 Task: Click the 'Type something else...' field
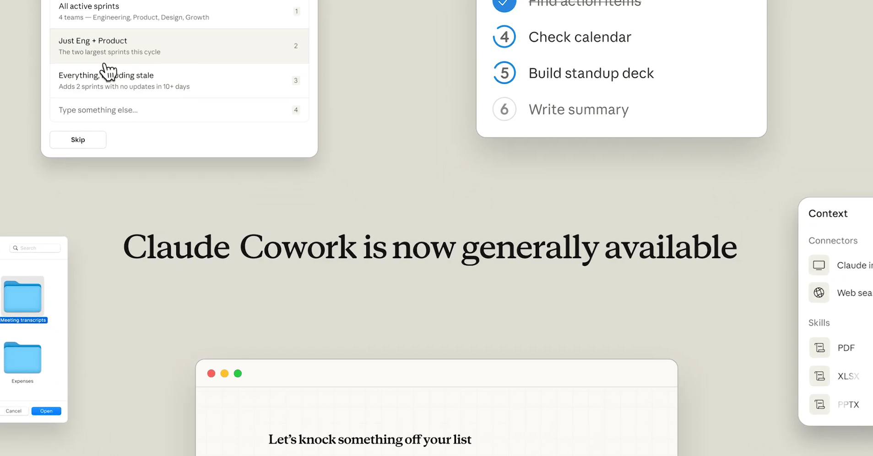[179, 110]
